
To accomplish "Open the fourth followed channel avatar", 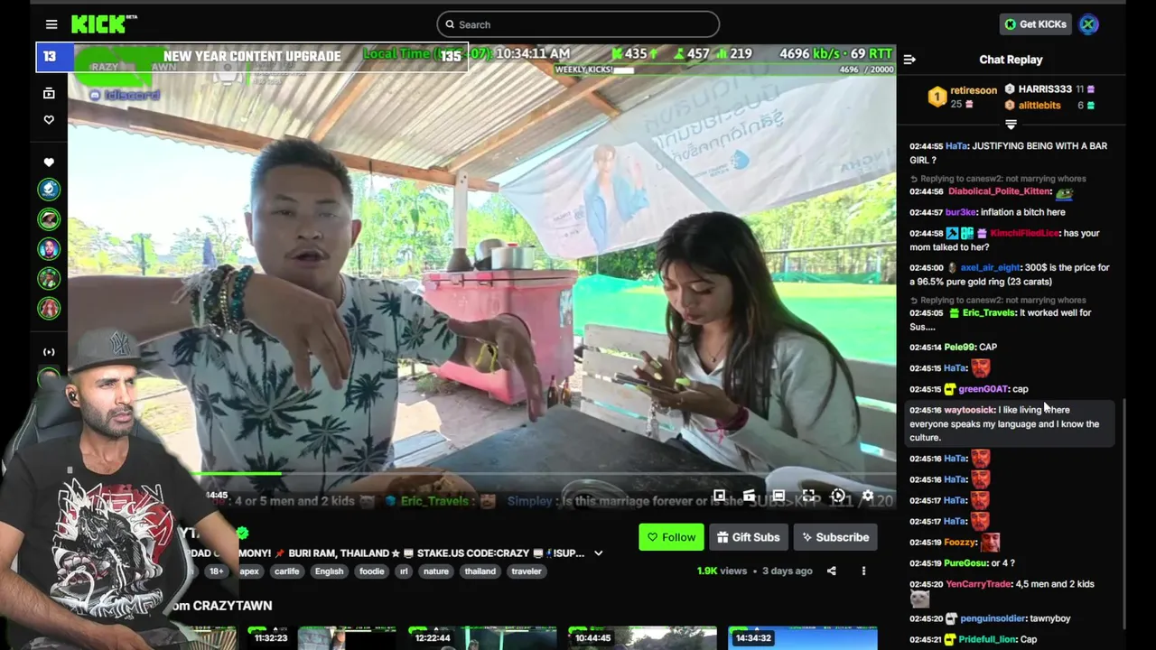I will point(49,278).
